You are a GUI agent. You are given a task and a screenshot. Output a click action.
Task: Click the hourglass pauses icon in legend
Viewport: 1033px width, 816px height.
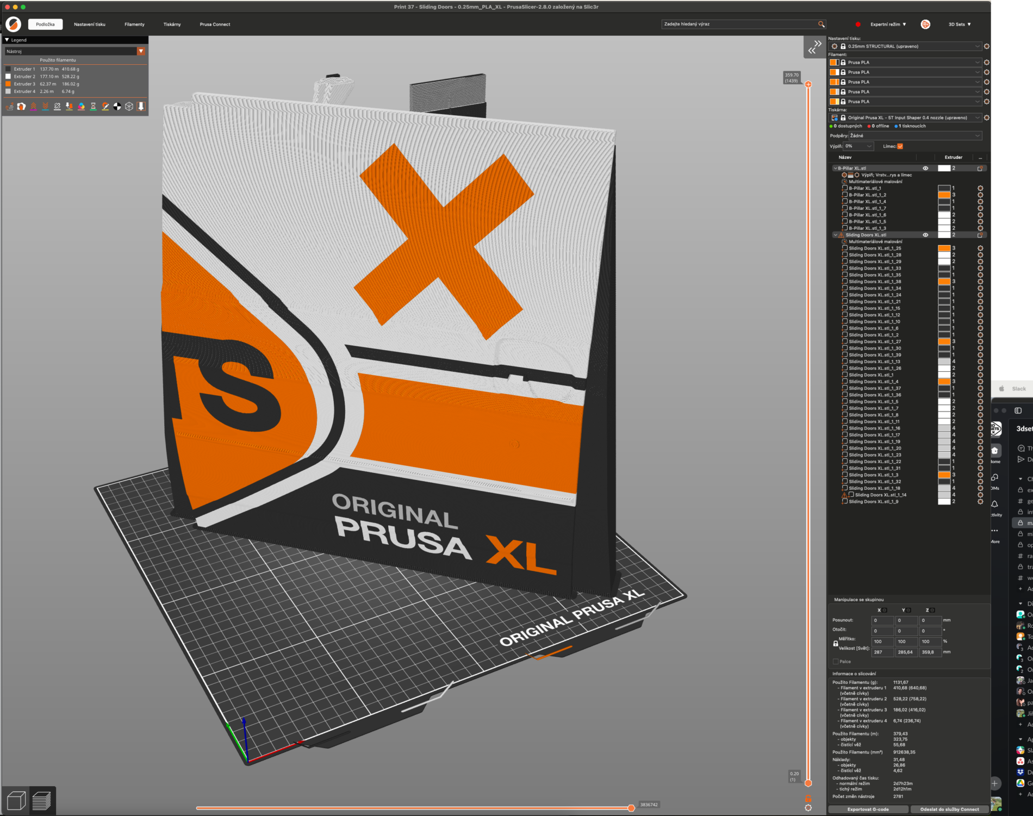point(93,107)
